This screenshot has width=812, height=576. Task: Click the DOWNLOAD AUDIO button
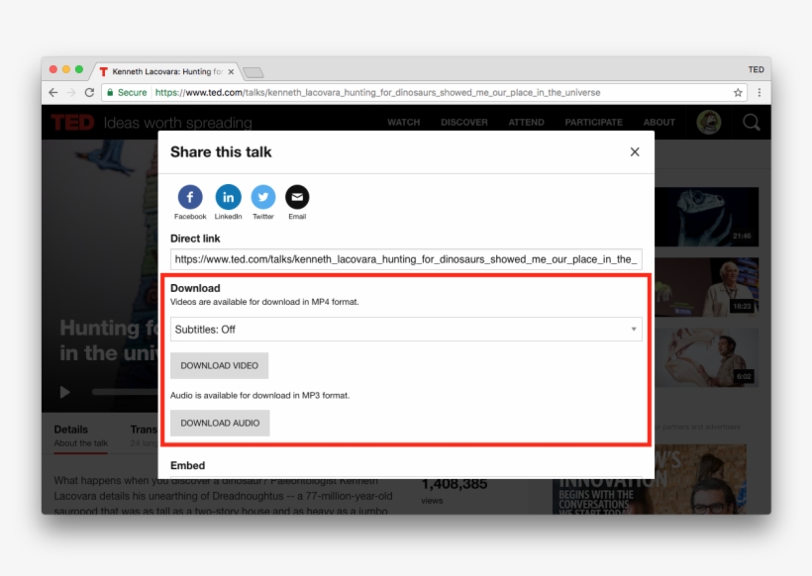(220, 424)
